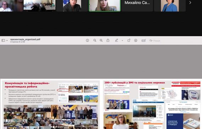This screenshot has height=129, width=202.
Task: Select the woman in blue jacket tile
Action: 170,6
